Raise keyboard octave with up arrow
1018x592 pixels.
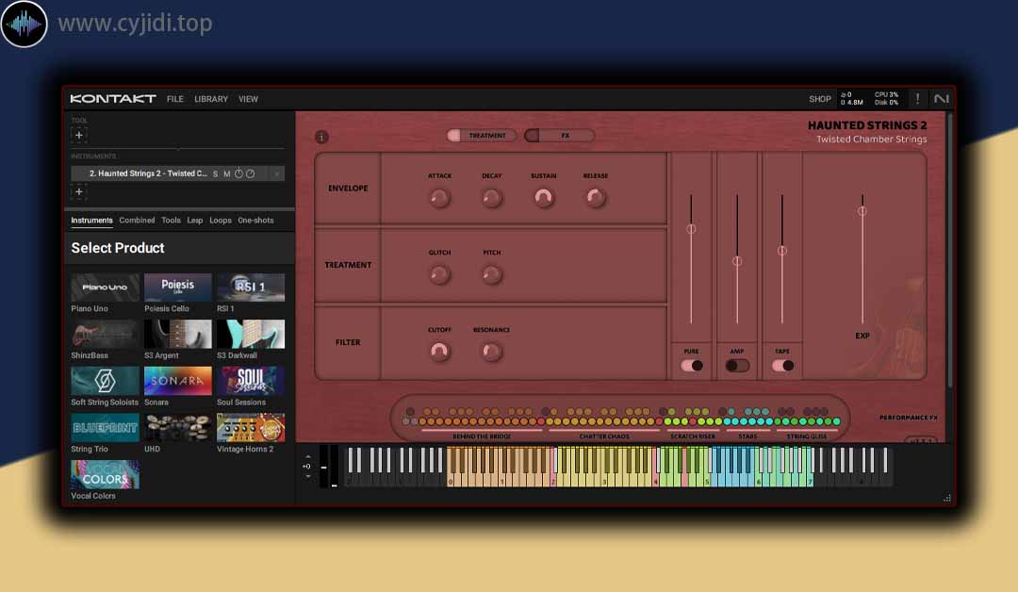307,457
